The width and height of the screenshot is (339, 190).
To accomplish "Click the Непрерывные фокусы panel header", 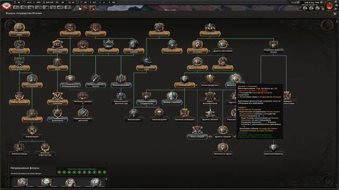I will [x=25, y=168].
